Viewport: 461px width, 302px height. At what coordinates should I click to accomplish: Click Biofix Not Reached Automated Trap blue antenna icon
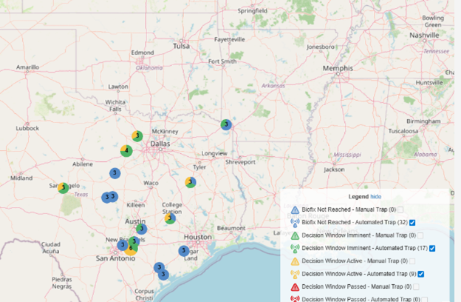(295, 223)
